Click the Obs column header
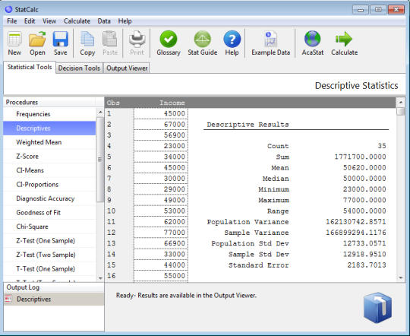This screenshot has width=410, height=336. coord(113,103)
